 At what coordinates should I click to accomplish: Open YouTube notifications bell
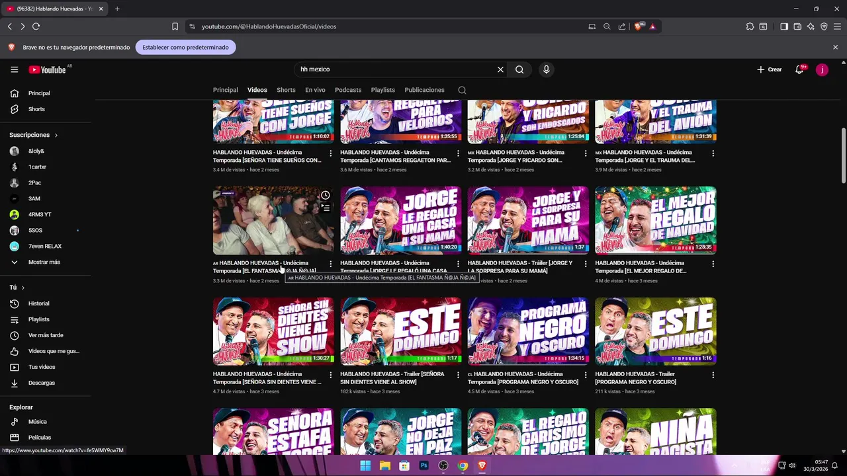(799, 69)
